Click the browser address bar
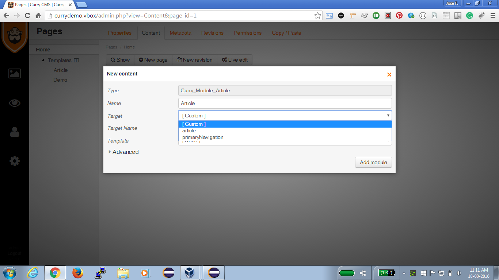Viewport: 499px width, 280px height. (183, 16)
